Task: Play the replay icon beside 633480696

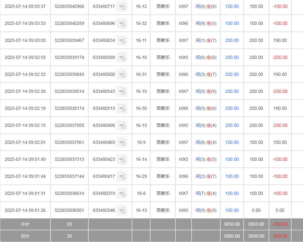Action: (122, 23)
